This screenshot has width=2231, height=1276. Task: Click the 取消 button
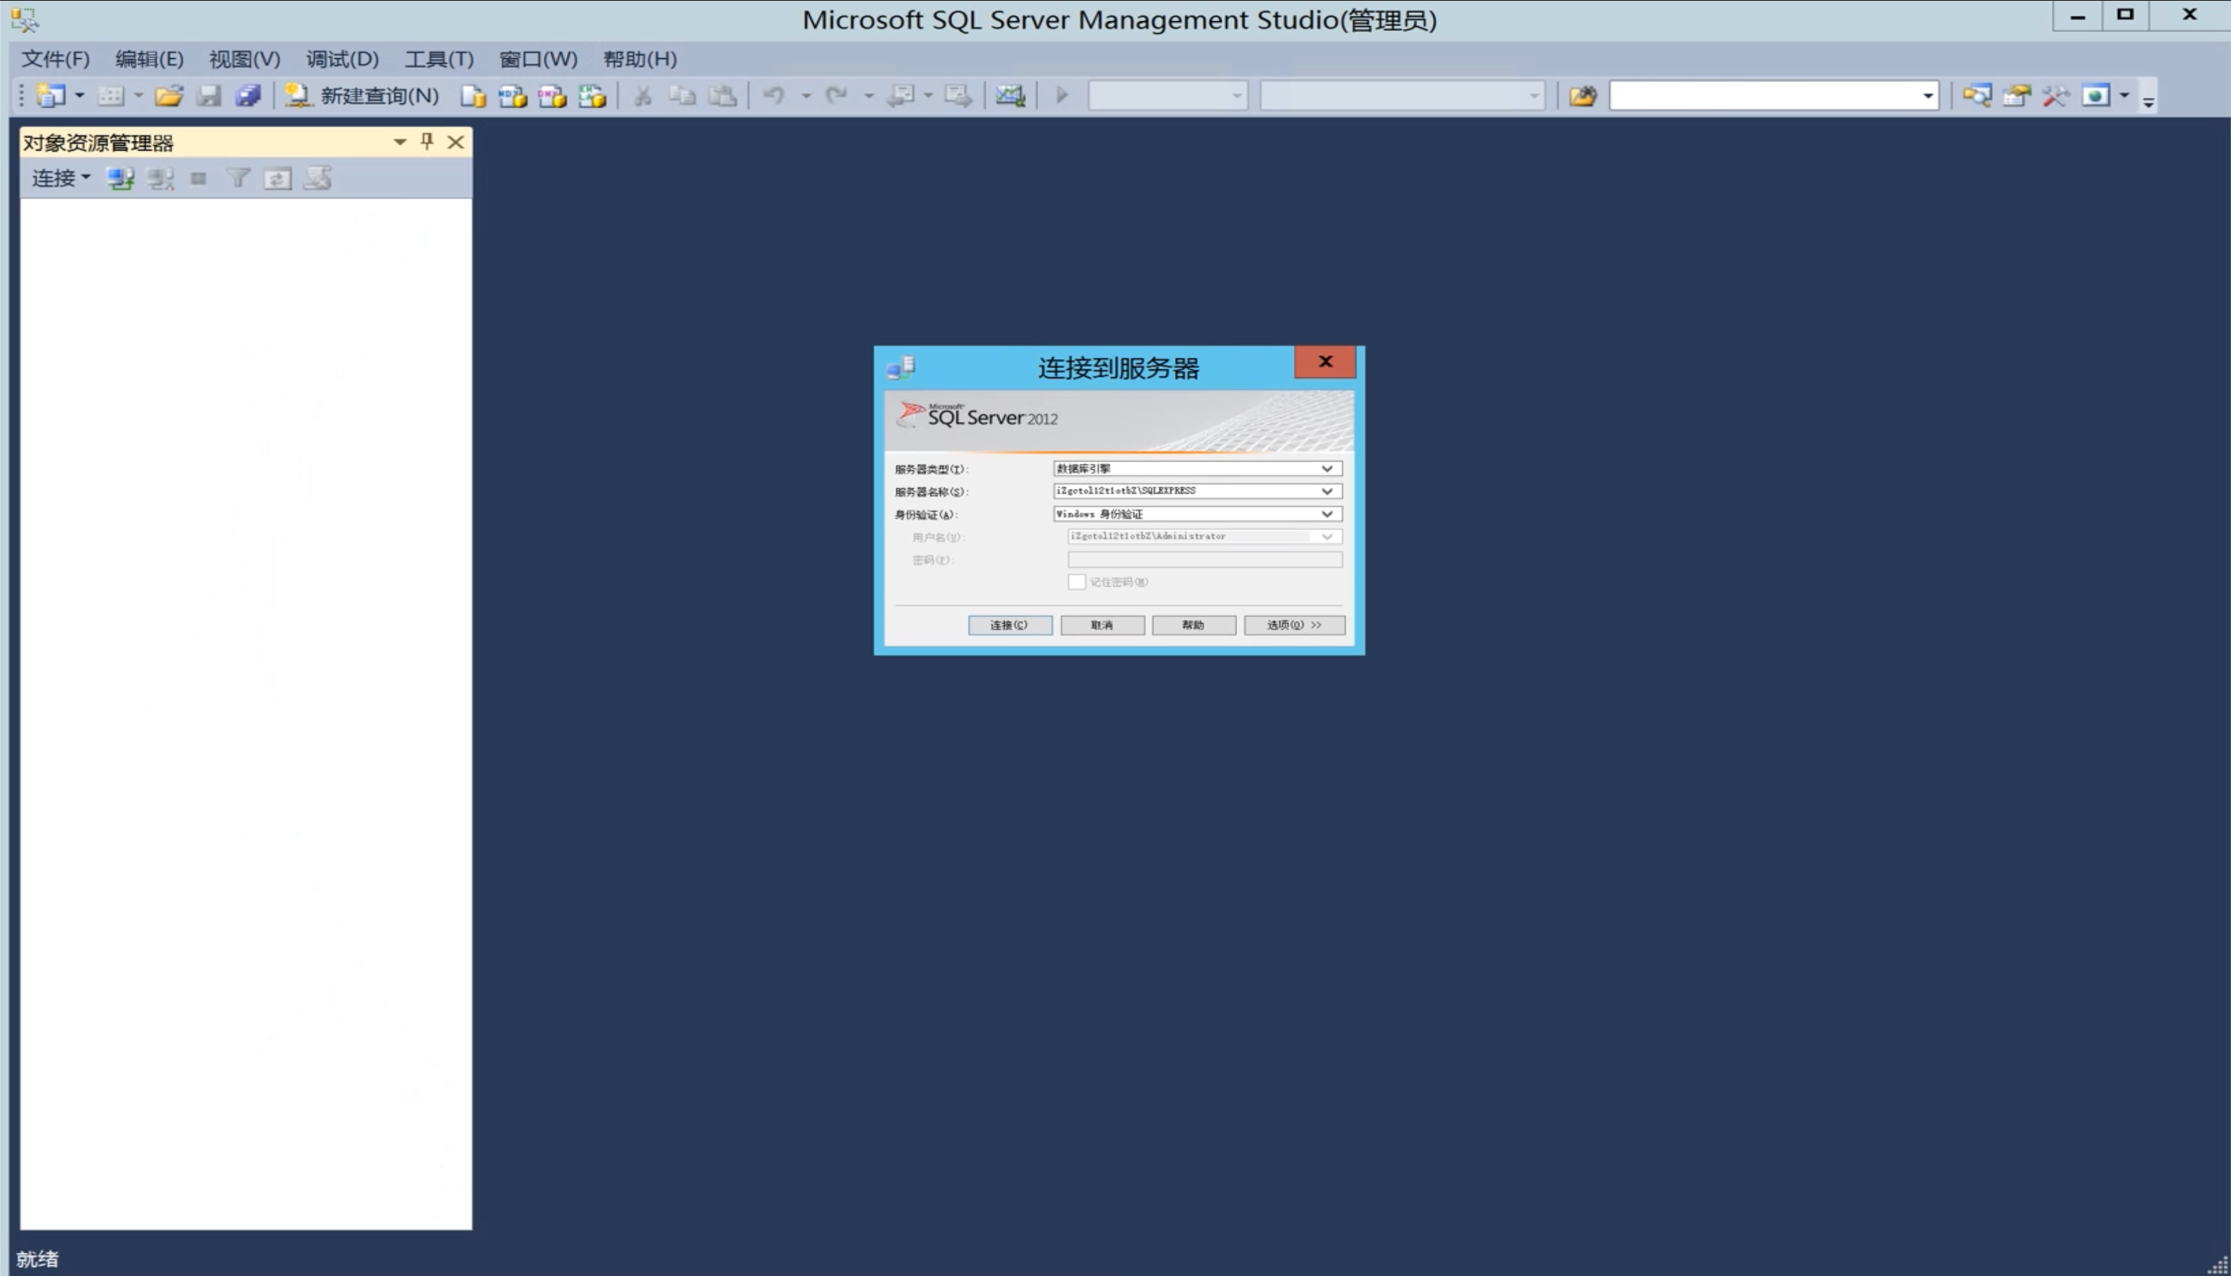tap(1103, 625)
